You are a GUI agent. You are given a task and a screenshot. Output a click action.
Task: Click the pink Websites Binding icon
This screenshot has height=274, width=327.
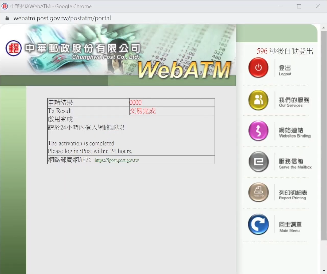pos(258,131)
